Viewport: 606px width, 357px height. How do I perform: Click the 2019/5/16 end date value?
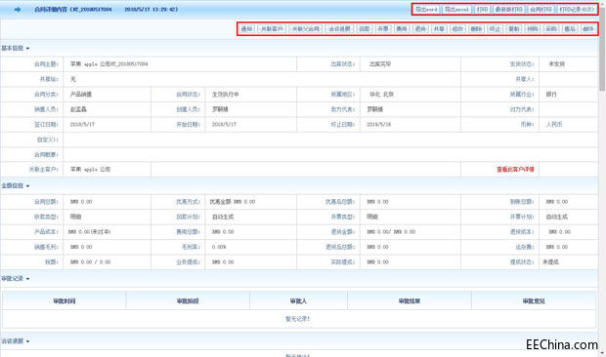(379, 125)
